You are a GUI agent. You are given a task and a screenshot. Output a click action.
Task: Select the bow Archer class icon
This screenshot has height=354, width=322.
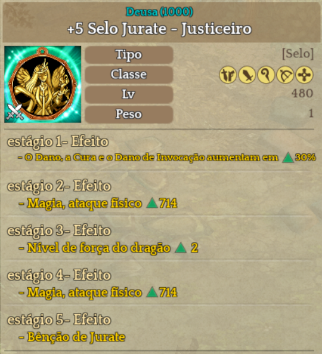285,75
